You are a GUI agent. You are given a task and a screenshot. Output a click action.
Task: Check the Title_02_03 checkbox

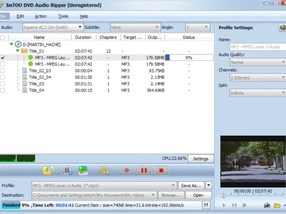(x=3, y=71)
